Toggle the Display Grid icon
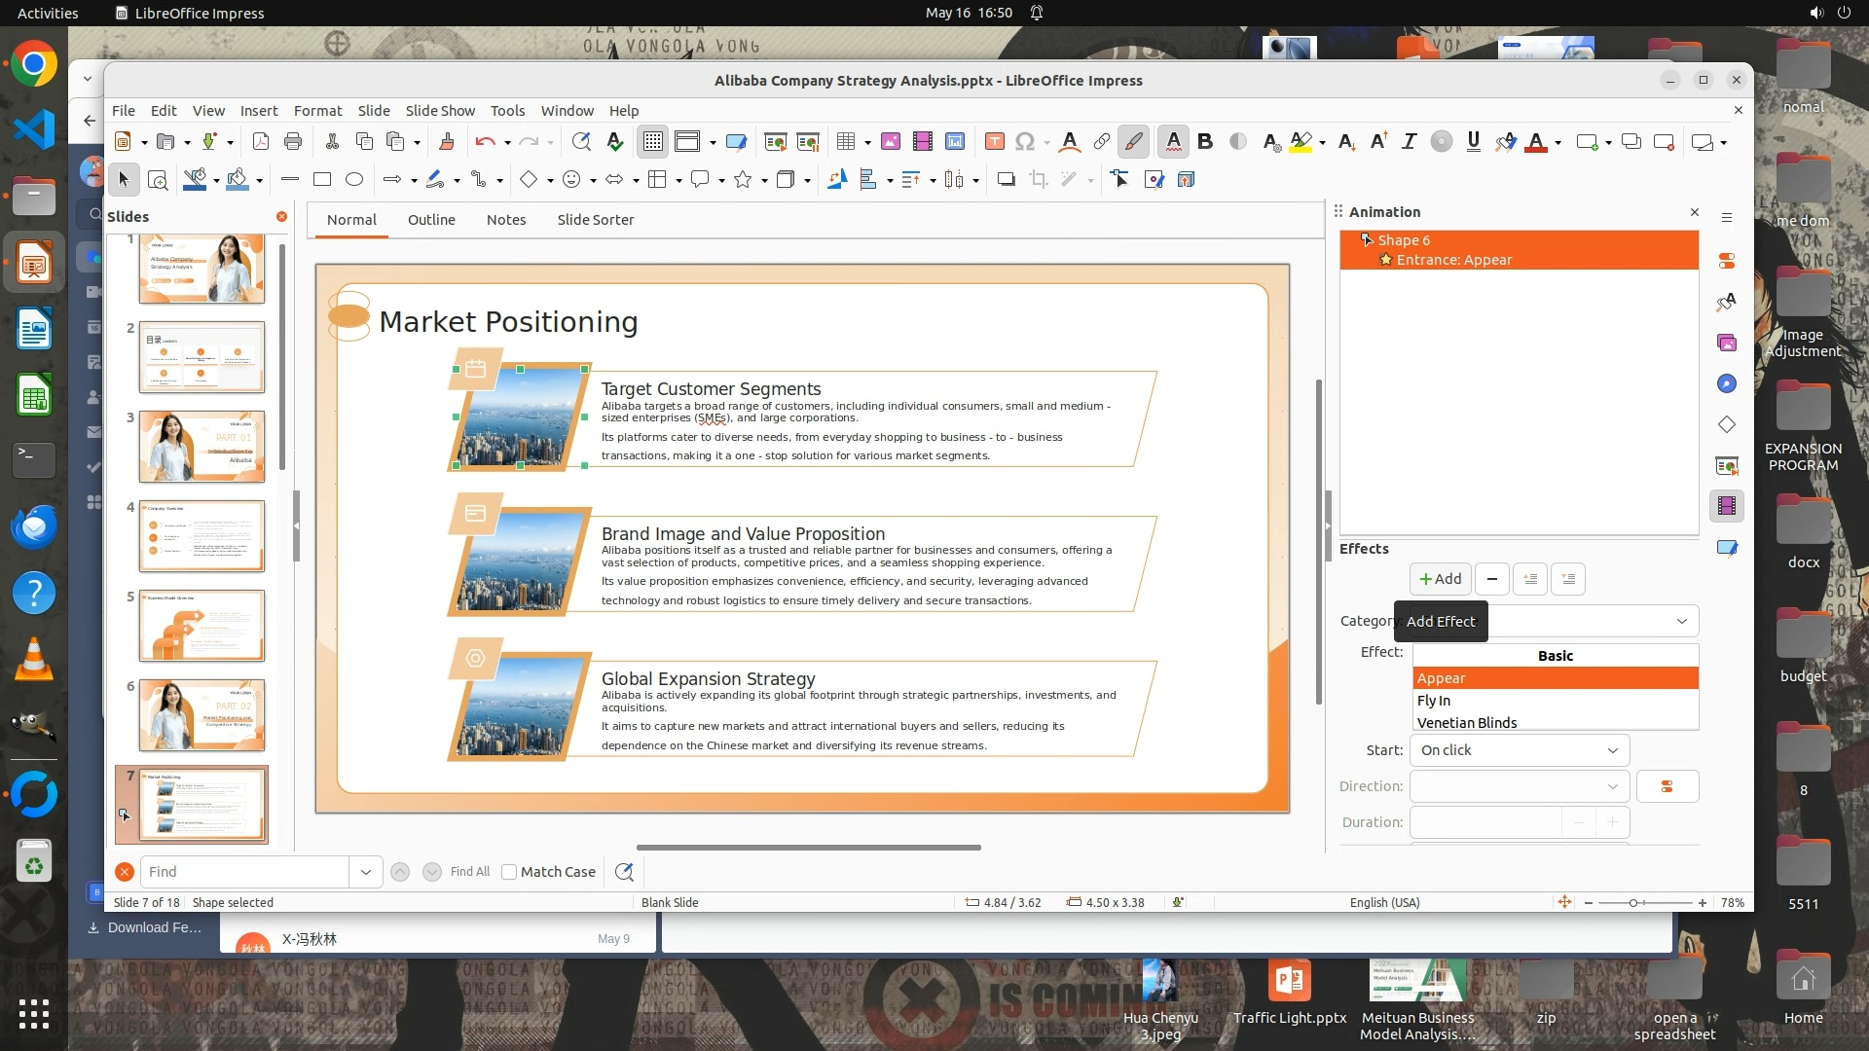1869x1051 pixels. (x=652, y=142)
